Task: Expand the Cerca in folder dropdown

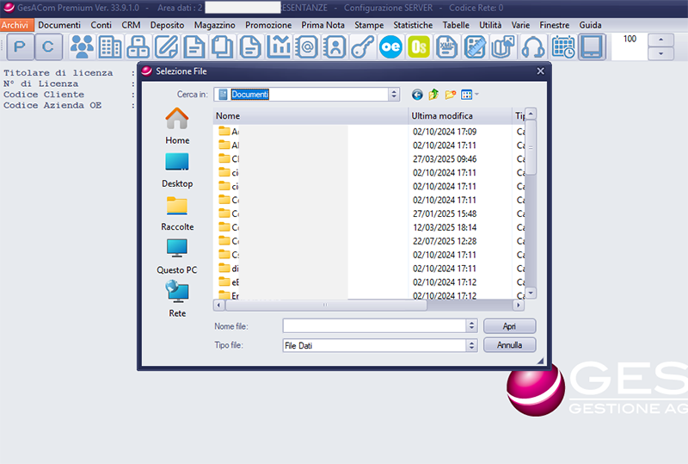Action: (x=394, y=95)
